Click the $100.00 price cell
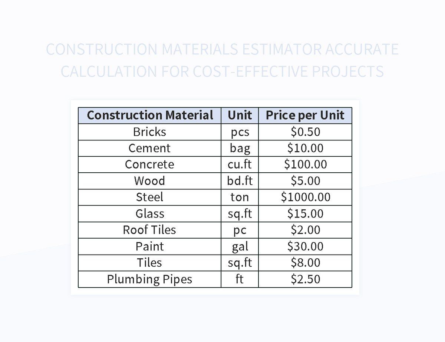This screenshot has height=342, width=445. coord(305,165)
